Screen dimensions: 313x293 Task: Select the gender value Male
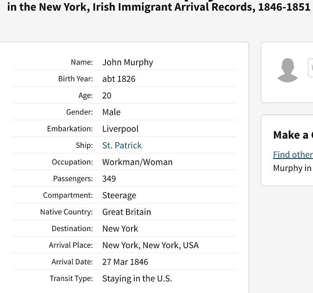[x=111, y=112]
